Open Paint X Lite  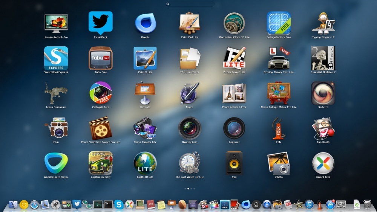(145, 58)
